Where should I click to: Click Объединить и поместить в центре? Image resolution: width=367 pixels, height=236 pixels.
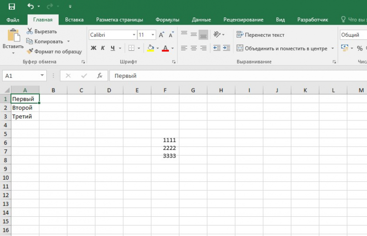click(282, 49)
